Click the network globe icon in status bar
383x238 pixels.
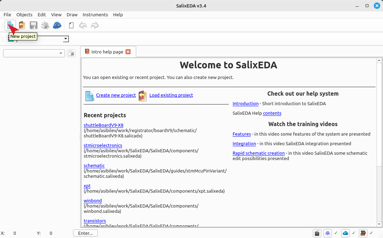[328, 233]
